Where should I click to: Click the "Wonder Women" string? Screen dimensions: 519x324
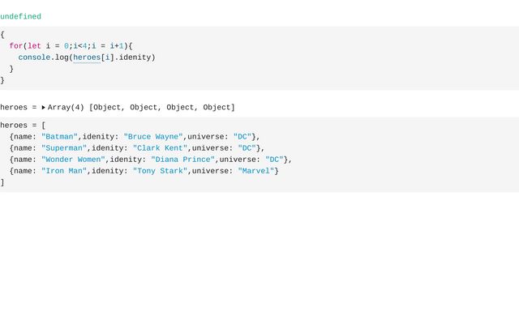point(73,160)
